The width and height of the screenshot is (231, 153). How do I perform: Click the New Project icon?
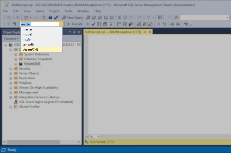26,17
